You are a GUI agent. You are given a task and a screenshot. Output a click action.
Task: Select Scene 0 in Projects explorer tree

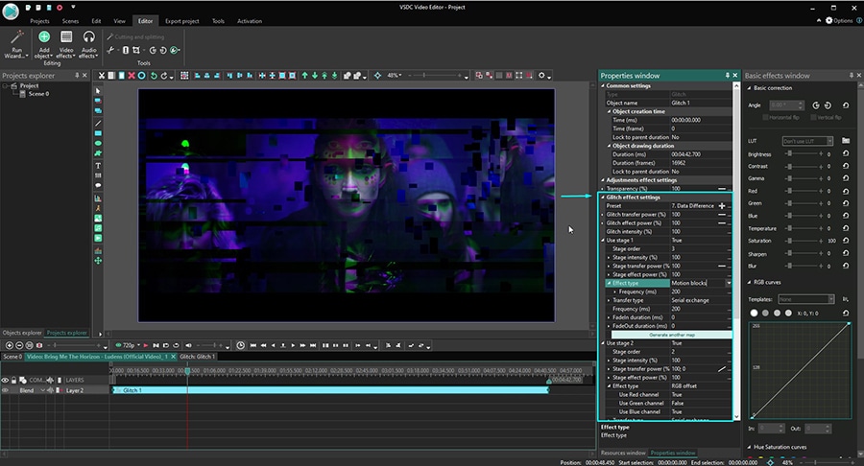[x=38, y=94]
